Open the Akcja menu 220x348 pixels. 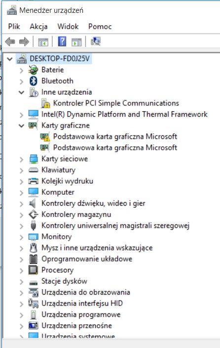38,26
